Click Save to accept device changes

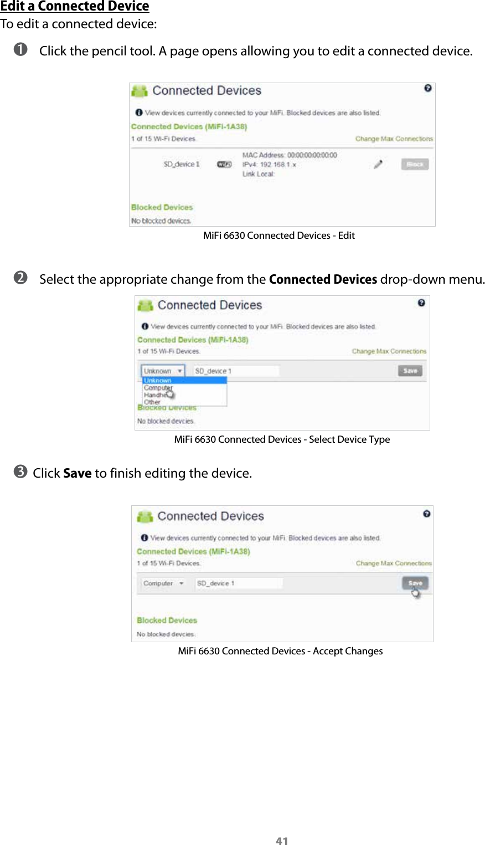coord(415,583)
